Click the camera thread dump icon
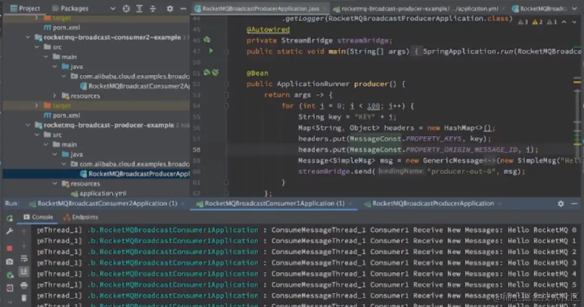Screen dimensions: 584x307 pyautogui.click(x=10, y=262)
